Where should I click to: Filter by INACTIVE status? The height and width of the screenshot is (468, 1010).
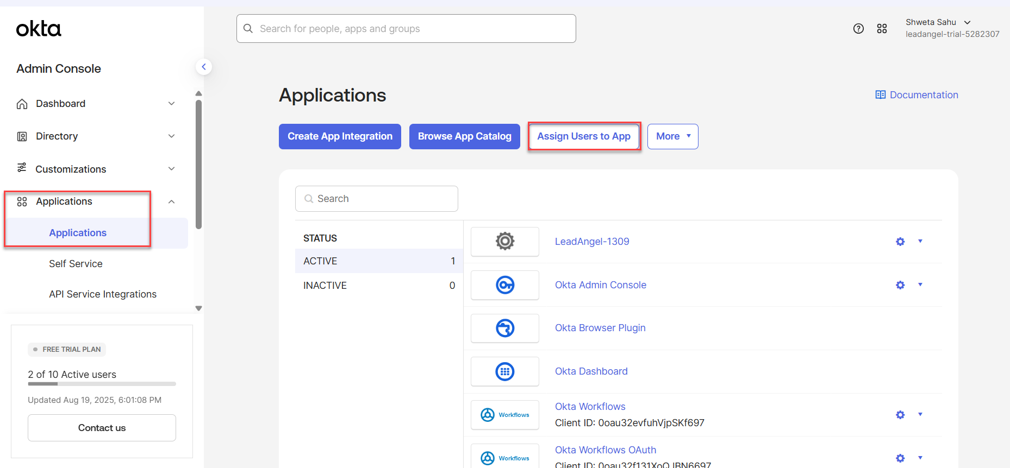coord(379,286)
